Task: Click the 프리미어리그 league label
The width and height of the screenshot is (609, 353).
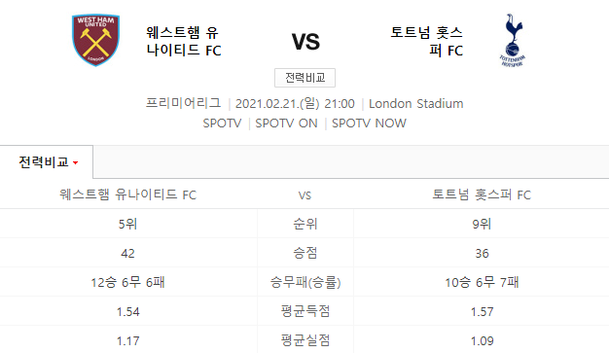Action: click(x=183, y=103)
